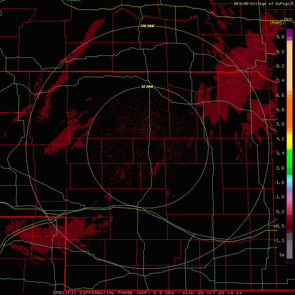Pick the orange swatch beside 5.8
The height and width of the screenshot is (295, 295).
[289, 111]
